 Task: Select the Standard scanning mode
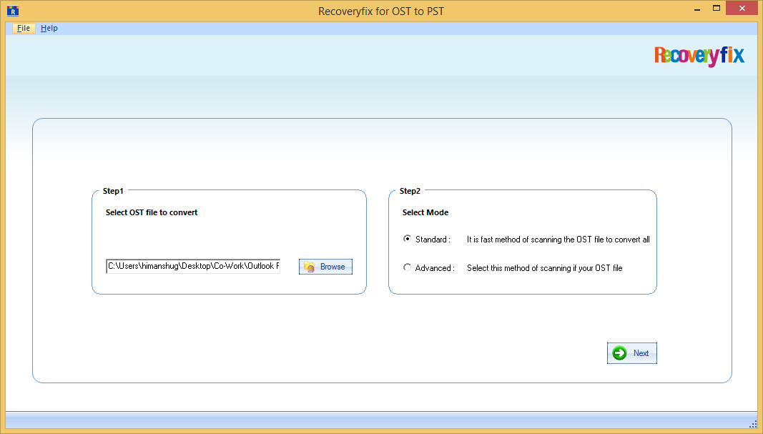pos(408,239)
